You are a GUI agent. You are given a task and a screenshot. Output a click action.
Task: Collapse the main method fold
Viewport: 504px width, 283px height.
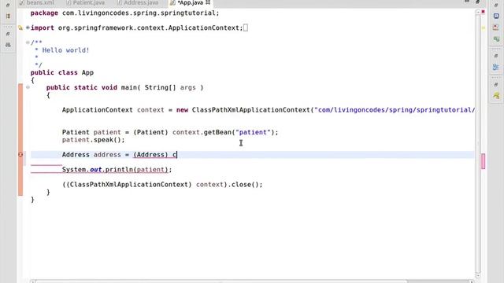coord(28,87)
